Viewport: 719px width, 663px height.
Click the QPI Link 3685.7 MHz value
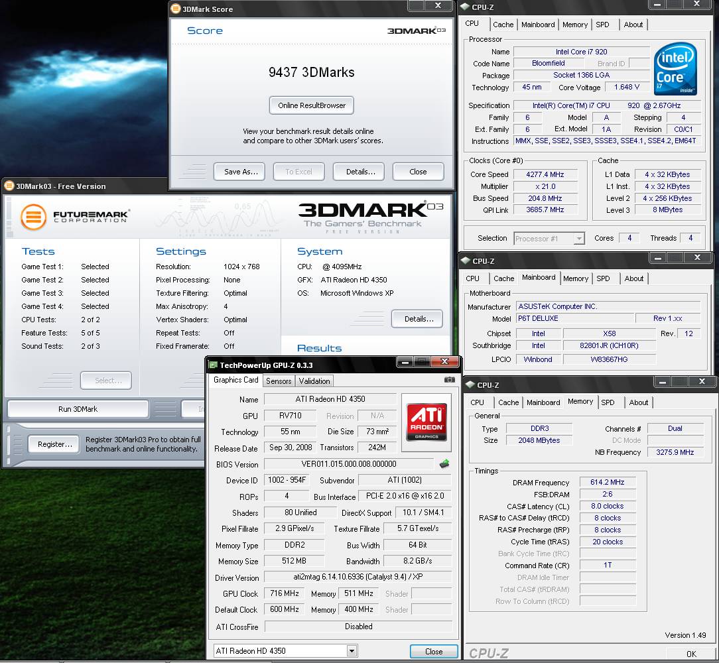pyautogui.click(x=545, y=210)
